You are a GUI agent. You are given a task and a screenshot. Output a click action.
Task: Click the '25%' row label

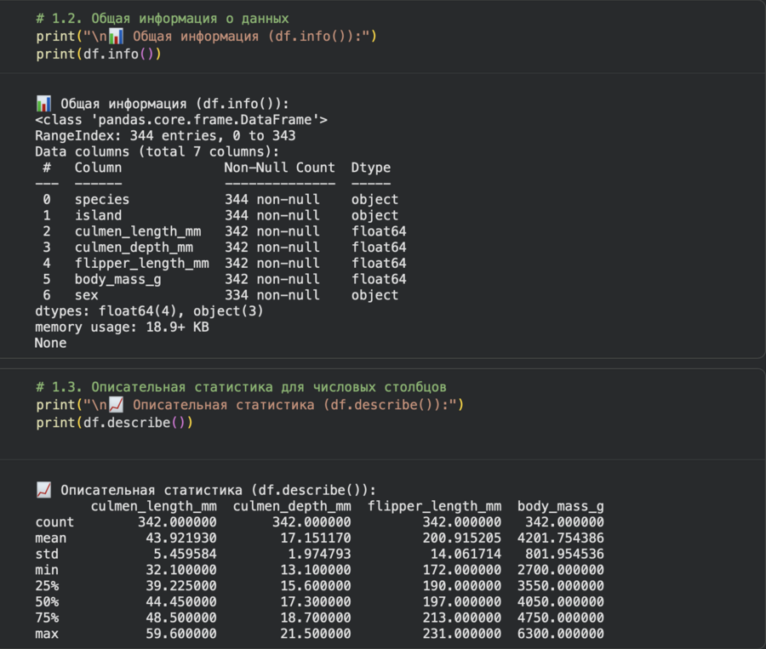47,586
